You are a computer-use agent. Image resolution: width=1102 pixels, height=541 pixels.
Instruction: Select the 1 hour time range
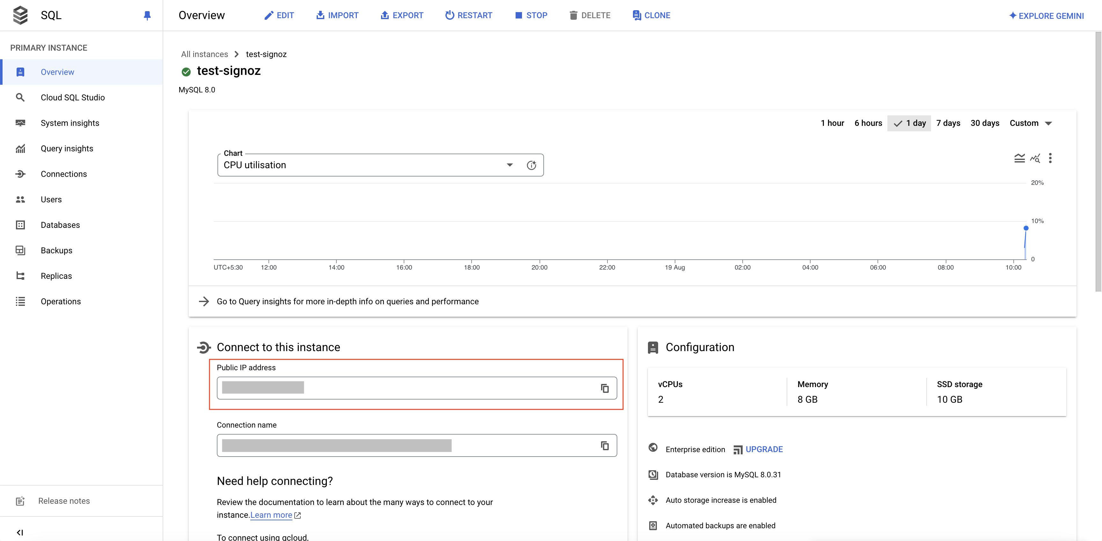click(x=832, y=123)
